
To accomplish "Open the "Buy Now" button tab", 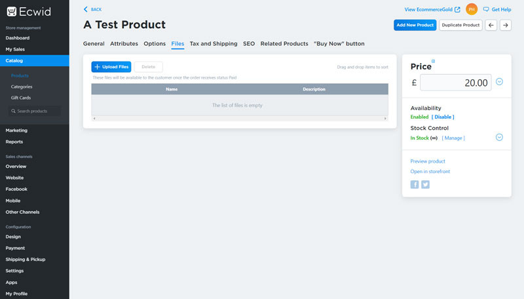I will [x=339, y=44].
